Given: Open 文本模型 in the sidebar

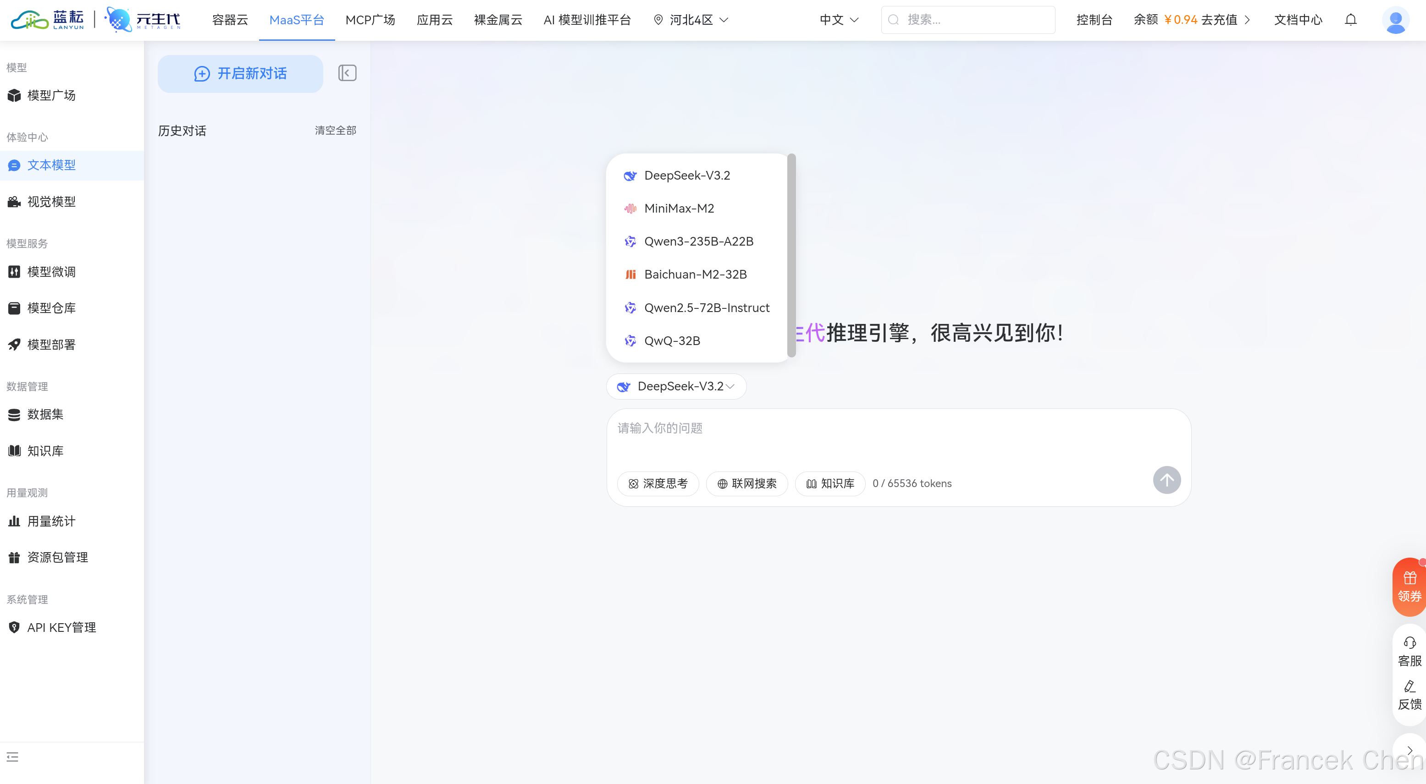Looking at the screenshot, I should pos(51,165).
